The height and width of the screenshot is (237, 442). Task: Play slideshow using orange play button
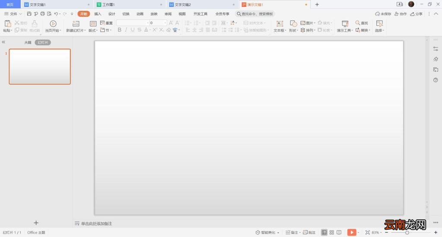click(351, 233)
